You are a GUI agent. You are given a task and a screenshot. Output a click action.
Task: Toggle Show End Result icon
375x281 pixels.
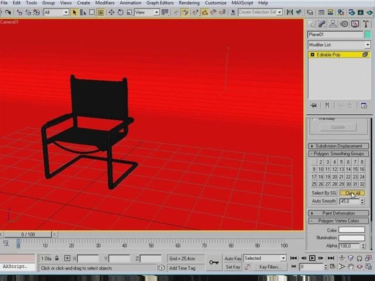(327, 105)
